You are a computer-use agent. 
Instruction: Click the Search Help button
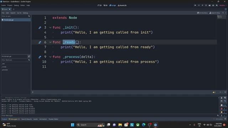pos(214,13)
